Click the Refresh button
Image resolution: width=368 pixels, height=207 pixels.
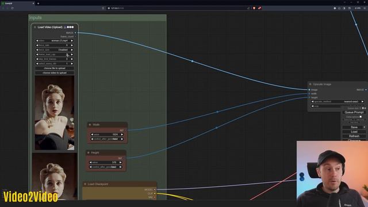(354, 136)
